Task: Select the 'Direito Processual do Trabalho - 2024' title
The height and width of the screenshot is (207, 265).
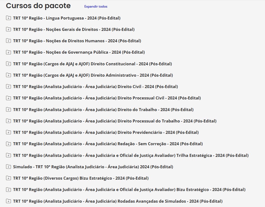Action: click(115, 121)
